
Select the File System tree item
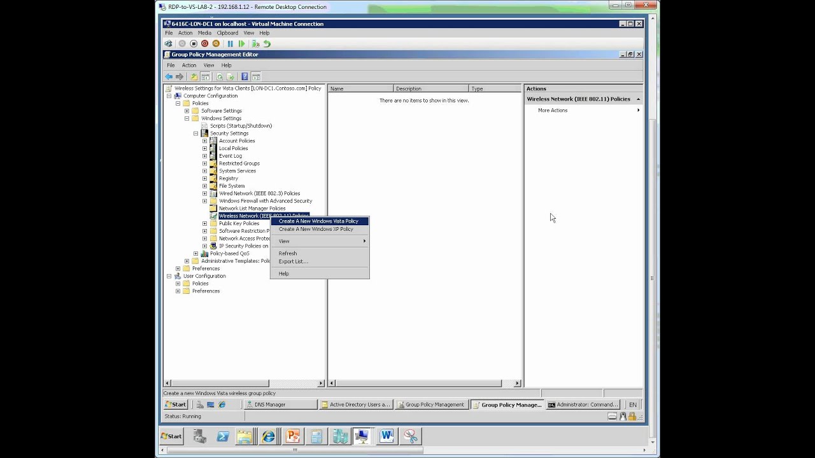(232, 186)
